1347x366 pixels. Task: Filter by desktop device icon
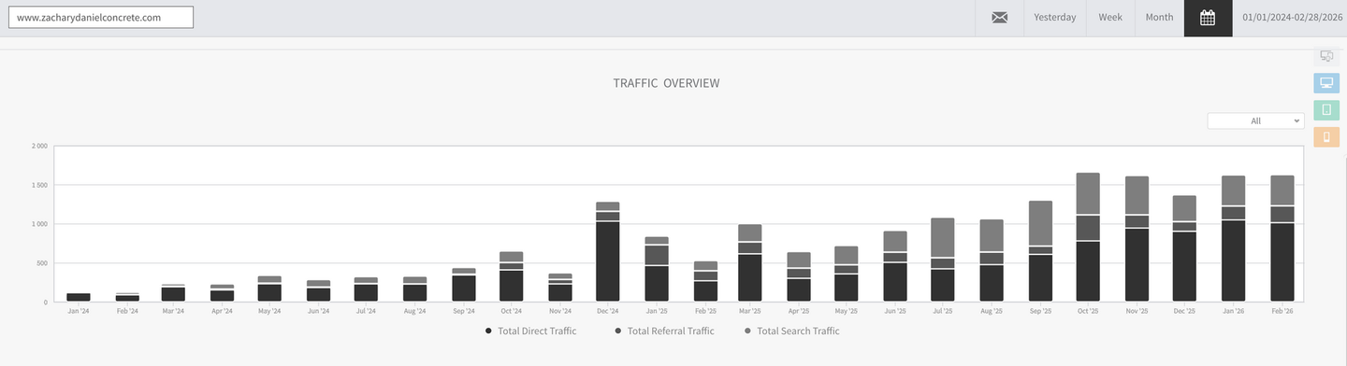(x=1326, y=83)
